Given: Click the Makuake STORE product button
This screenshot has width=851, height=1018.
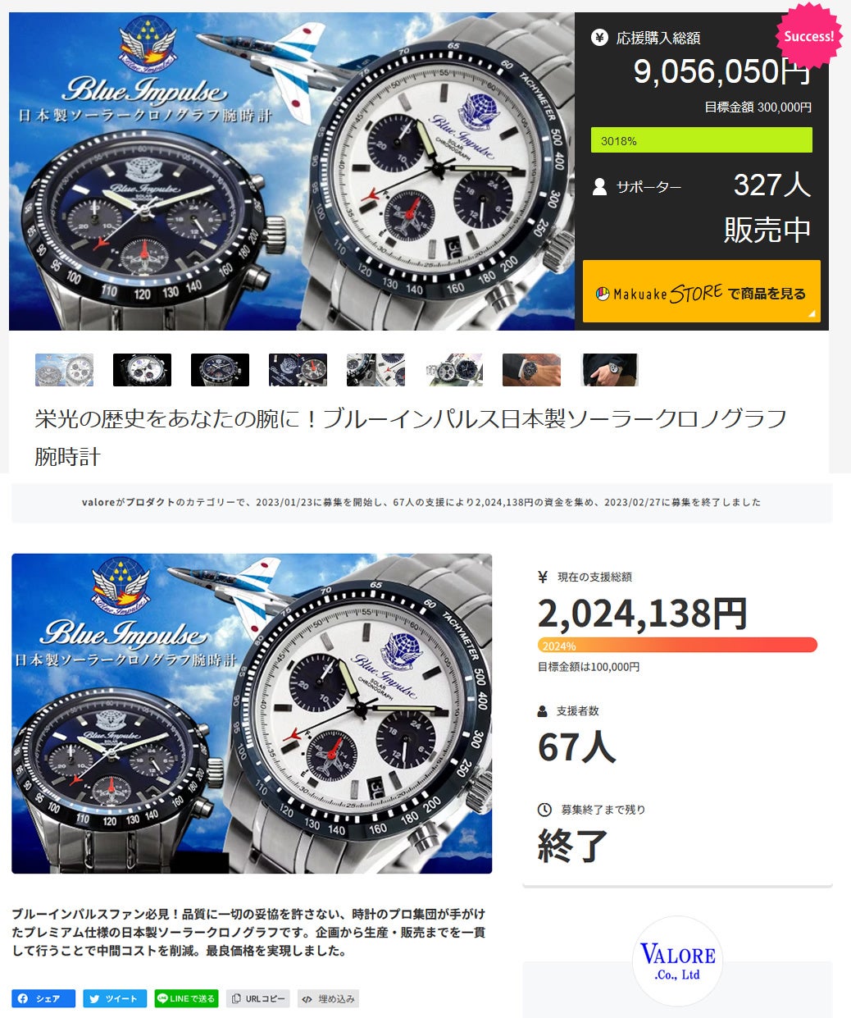Looking at the screenshot, I should (x=701, y=291).
